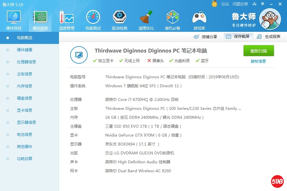Click the cloud upload icon near the top right

pos(254,4)
